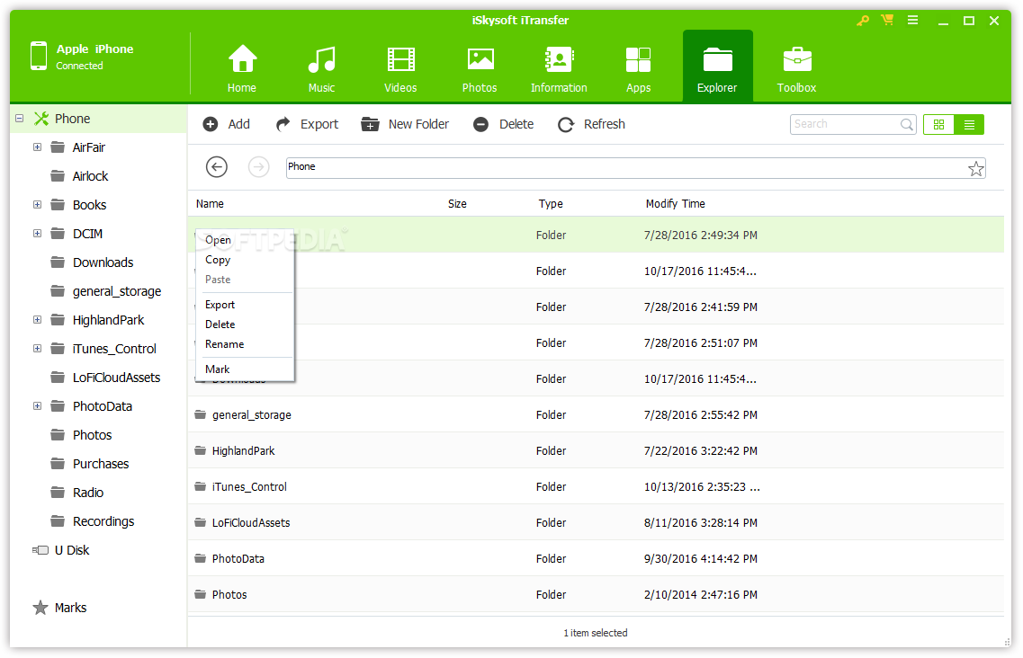The image size is (1023, 658).
Task: Select Recordings in the tree
Action: (103, 521)
